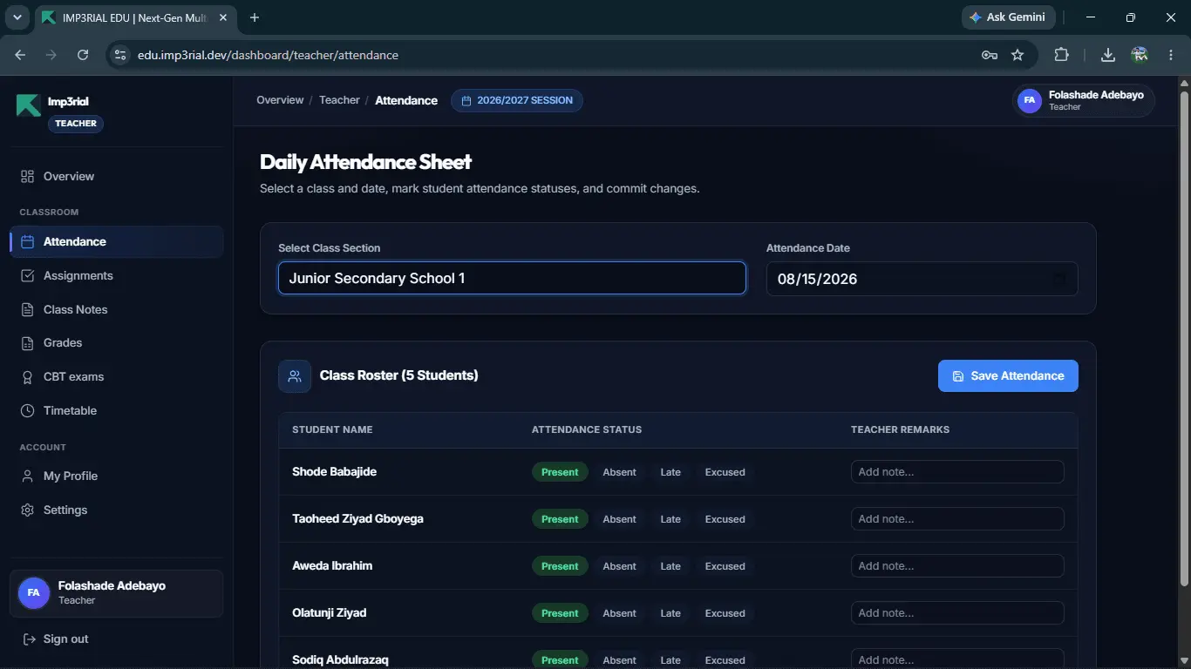Viewport: 1191px width, 669px height.
Task: Open My Profile in the sidebar
Action: (x=117, y=476)
